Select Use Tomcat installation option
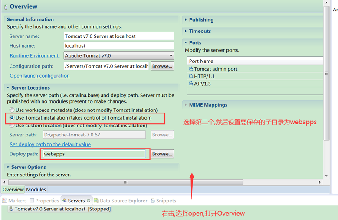This screenshot has width=338, height=220. click(x=12, y=118)
